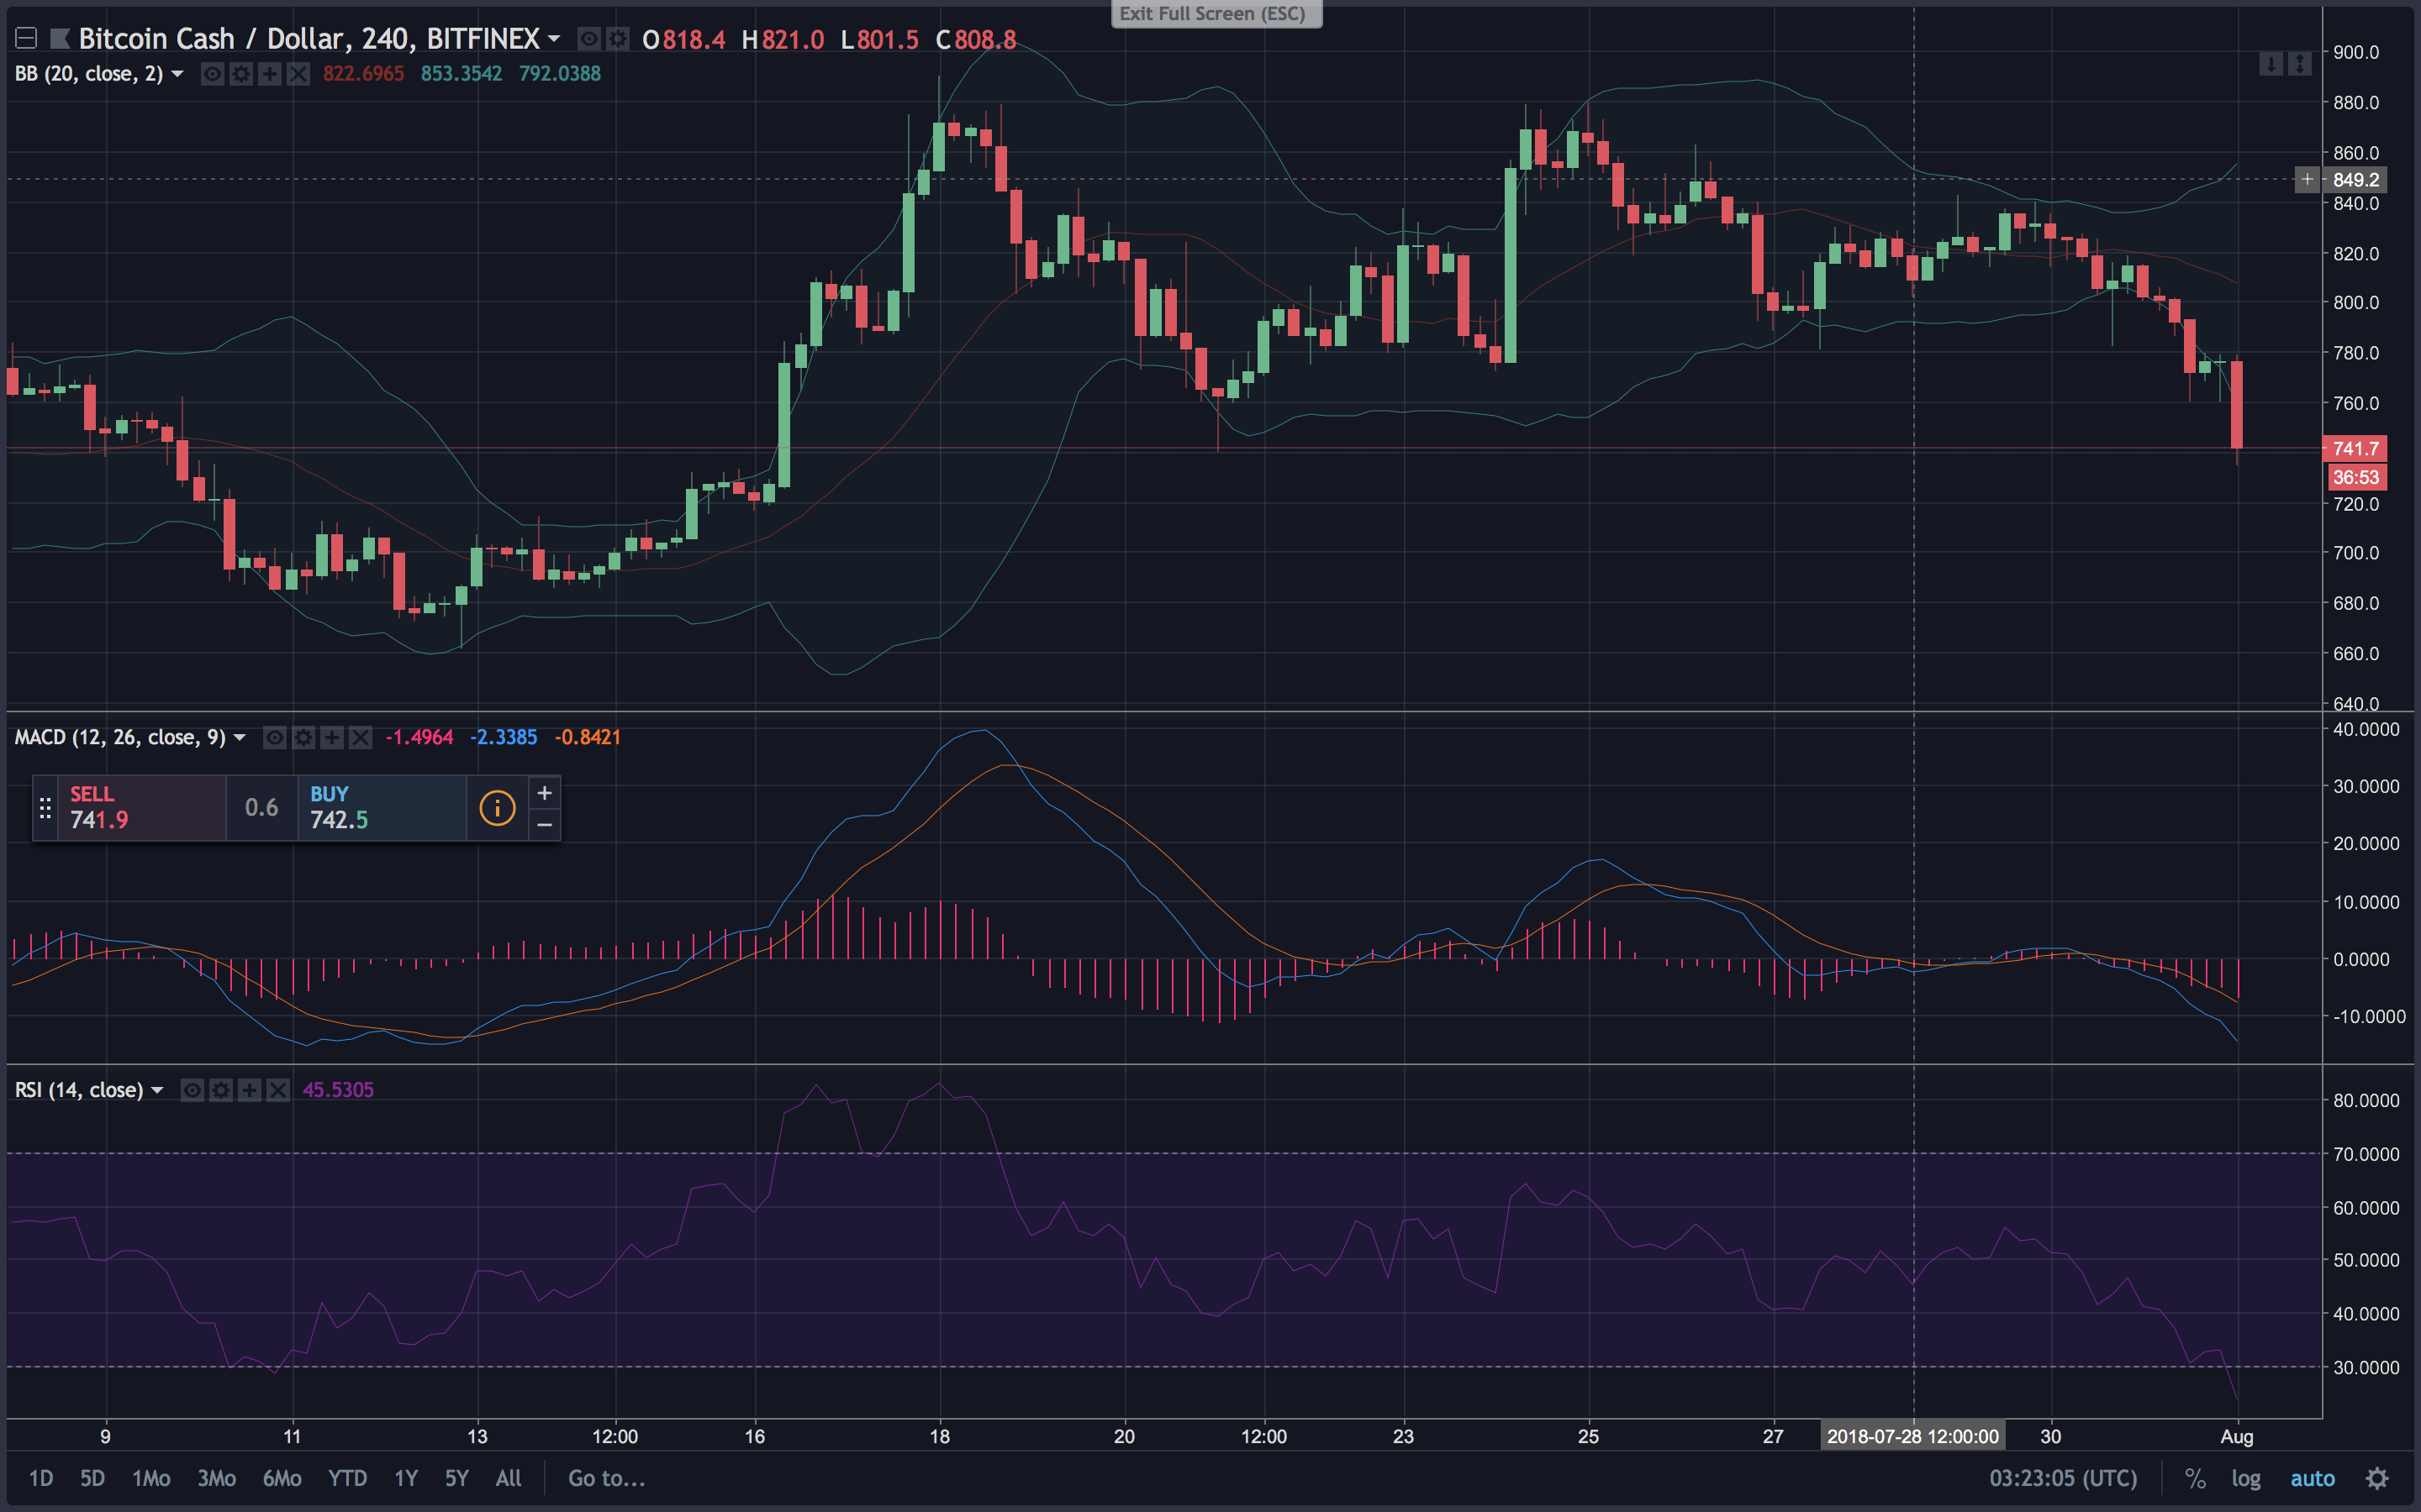Image resolution: width=2421 pixels, height=1512 pixels.
Task: Click the BB value 822.6965
Action: 363,74
